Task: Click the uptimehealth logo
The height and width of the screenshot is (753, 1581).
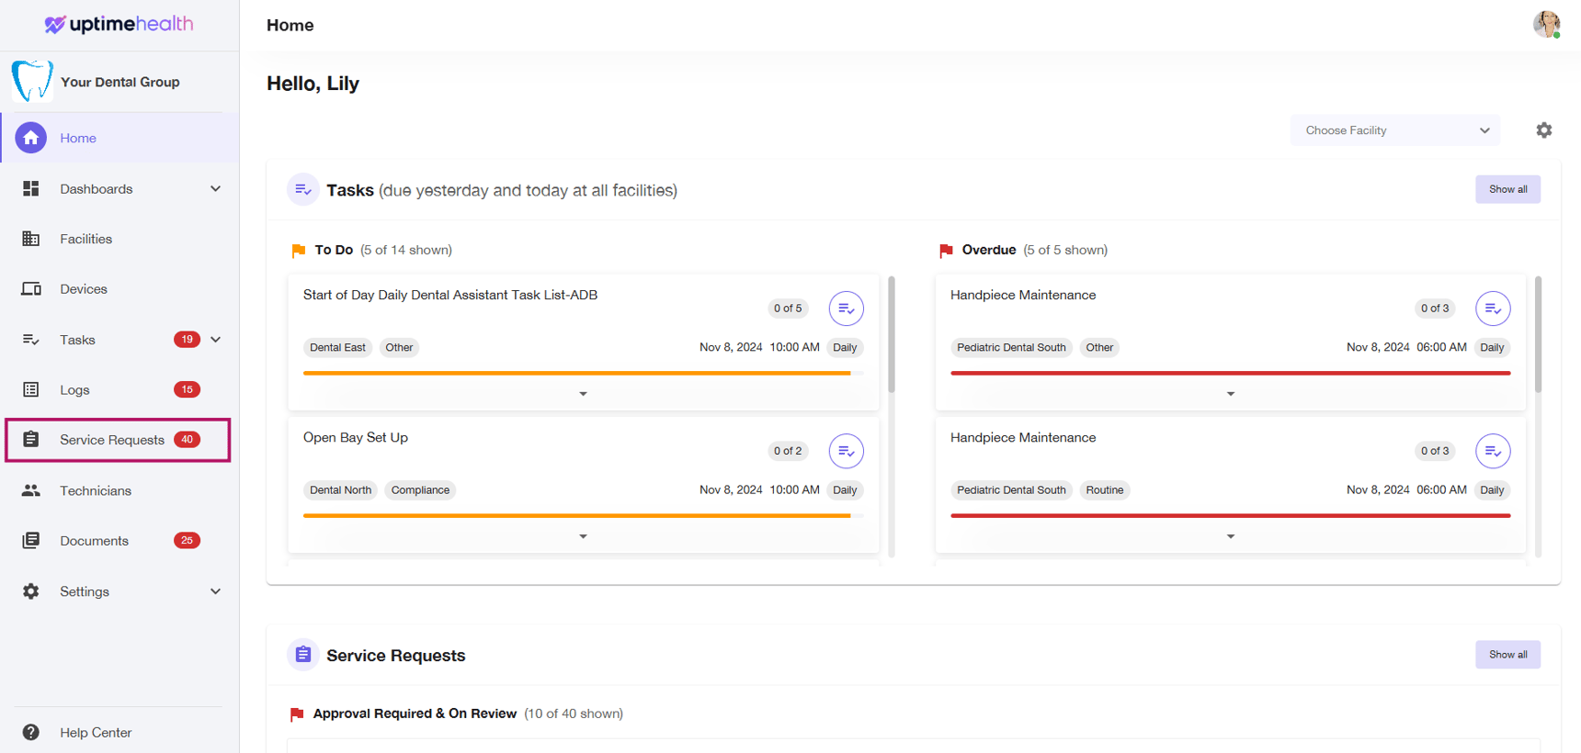Action: click(119, 24)
